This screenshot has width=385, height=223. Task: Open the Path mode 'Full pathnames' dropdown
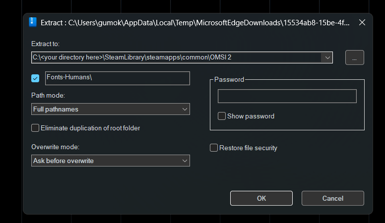(110, 109)
